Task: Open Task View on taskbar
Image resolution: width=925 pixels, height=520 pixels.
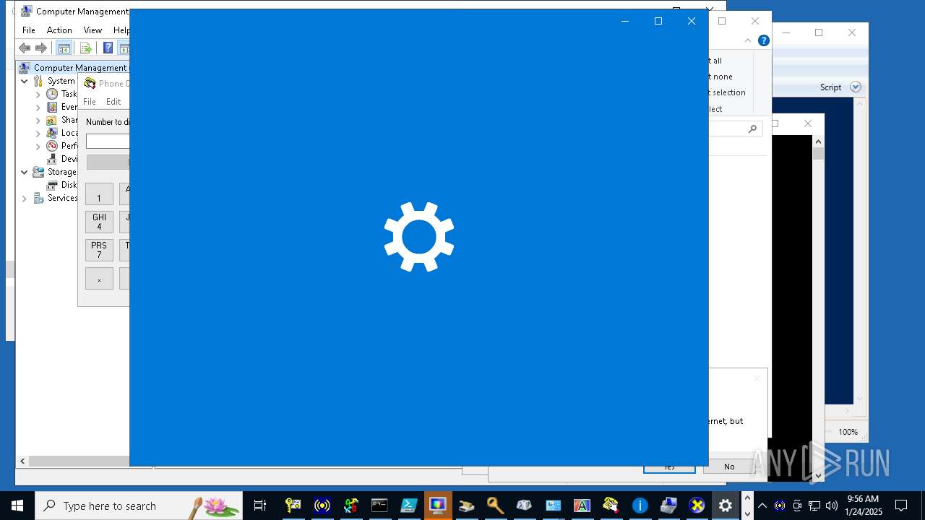Action: pos(260,506)
